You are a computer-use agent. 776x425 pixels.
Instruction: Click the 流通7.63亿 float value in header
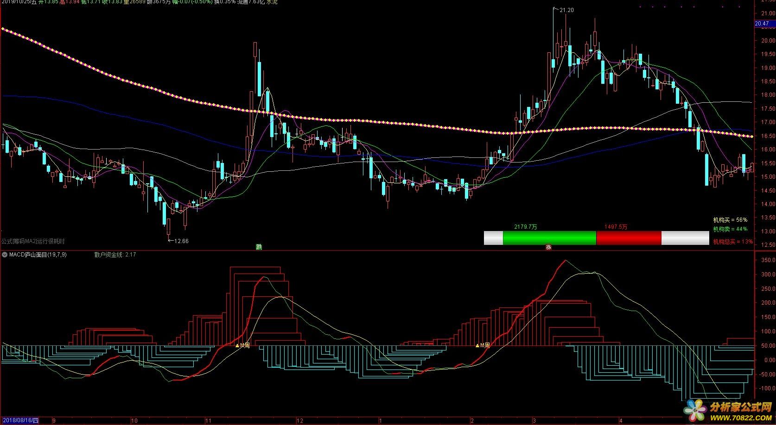point(251,2)
